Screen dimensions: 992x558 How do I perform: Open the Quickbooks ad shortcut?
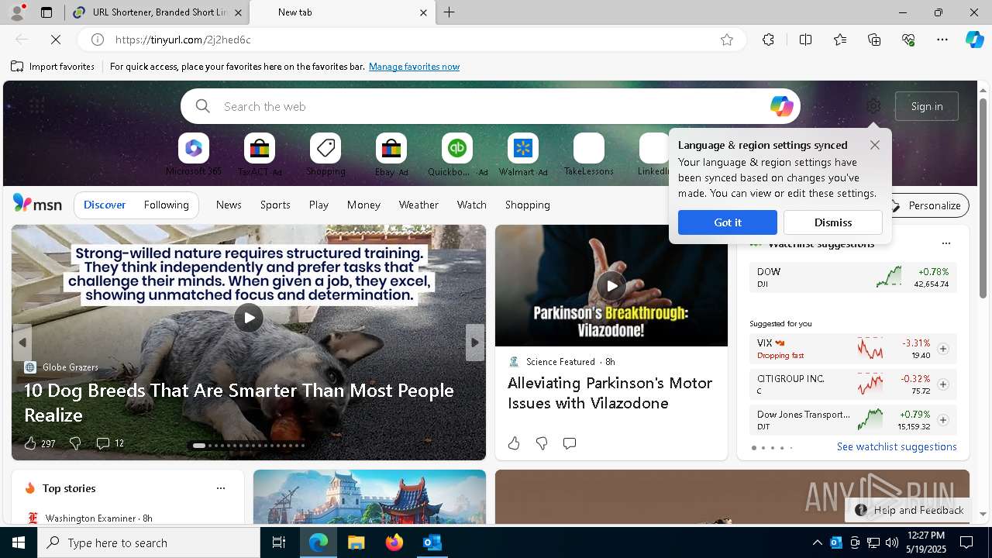[457, 154]
